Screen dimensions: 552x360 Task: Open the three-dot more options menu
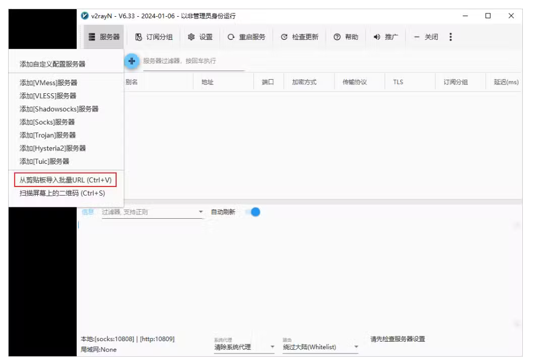click(450, 37)
